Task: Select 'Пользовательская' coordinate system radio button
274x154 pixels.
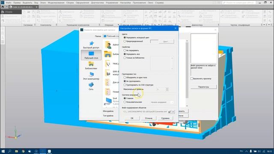Action: (x=125, y=102)
